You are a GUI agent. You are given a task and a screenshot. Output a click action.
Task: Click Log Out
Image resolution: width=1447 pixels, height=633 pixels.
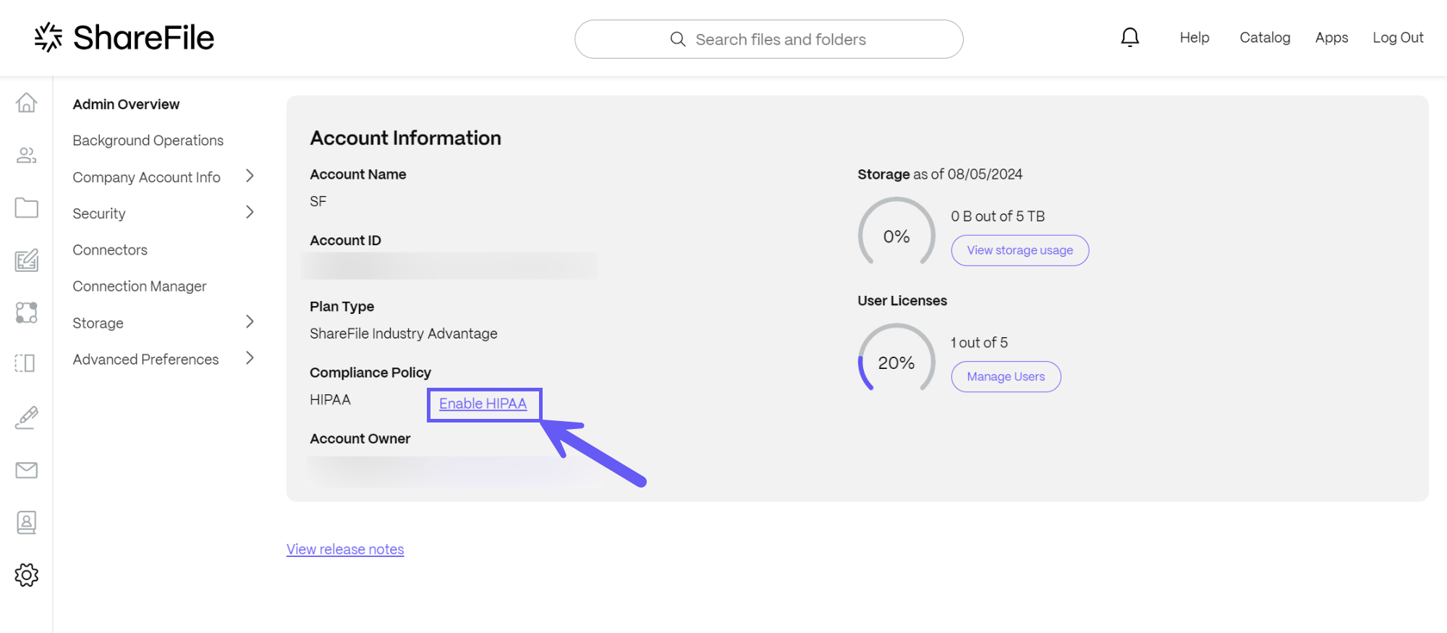[1398, 38]
